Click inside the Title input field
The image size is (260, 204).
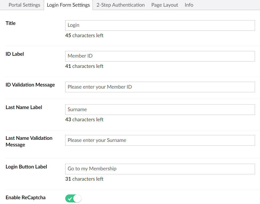159,25
